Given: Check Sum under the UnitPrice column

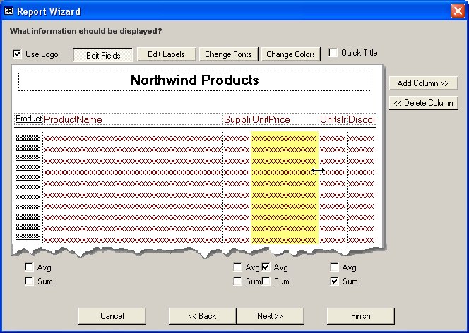Looking at the screenshot, I should [266, 281].
